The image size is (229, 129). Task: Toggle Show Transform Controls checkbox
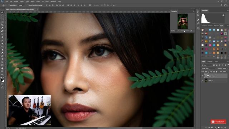[28, 5]
